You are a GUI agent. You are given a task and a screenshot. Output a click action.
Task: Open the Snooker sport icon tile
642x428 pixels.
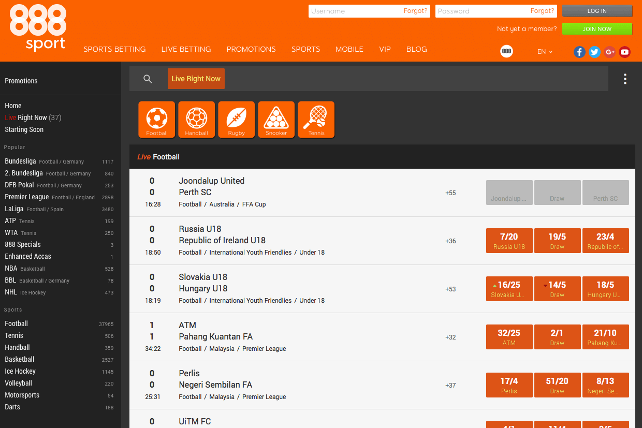276,120
